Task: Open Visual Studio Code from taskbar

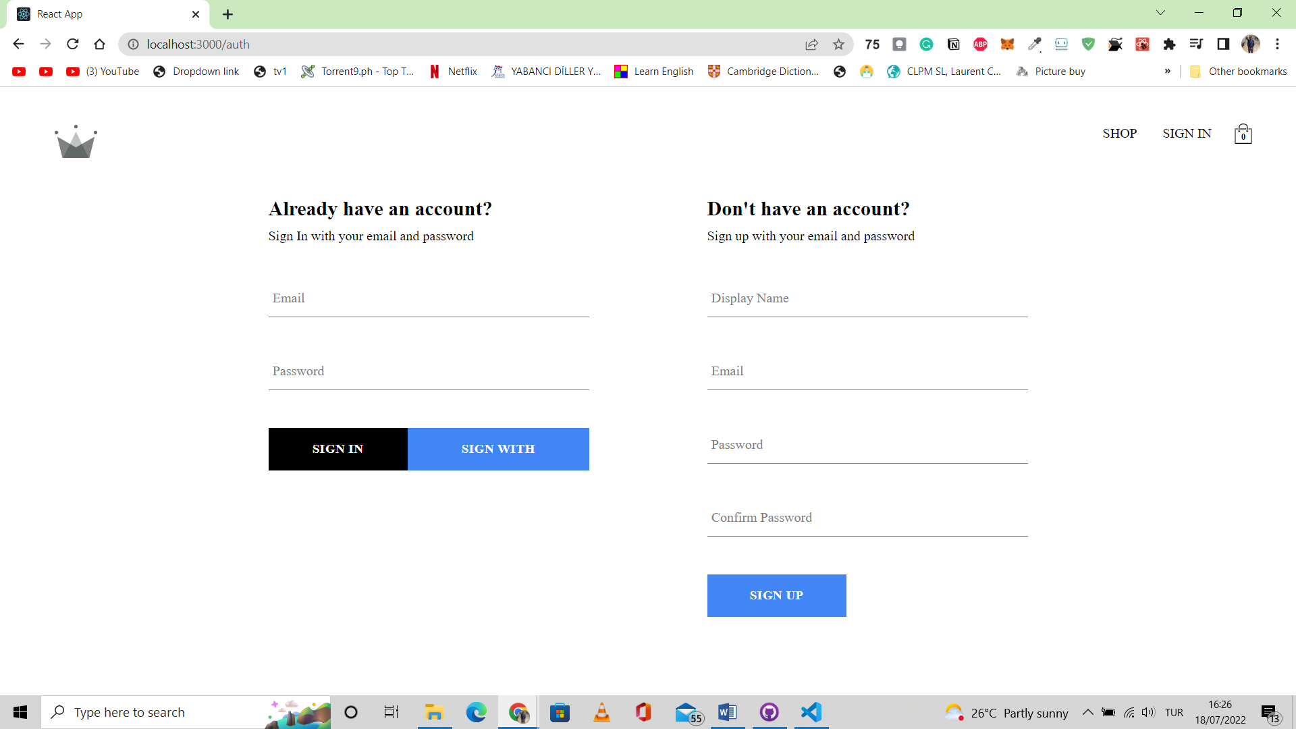Action: pyautogui.click(x=811, y=712)
